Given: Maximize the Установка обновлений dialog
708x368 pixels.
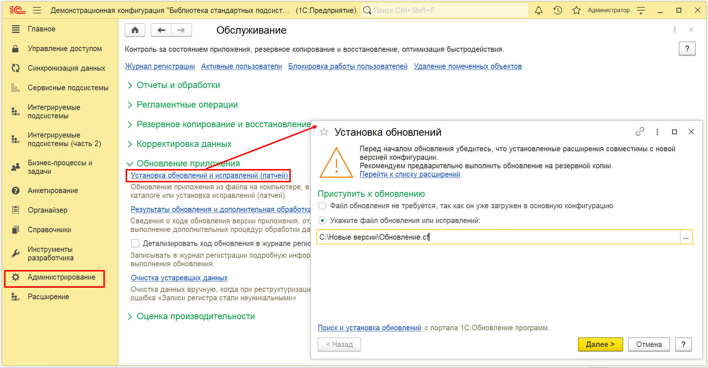Looking at the screenshot, I should pyautogui.click(x=674, y=132).
